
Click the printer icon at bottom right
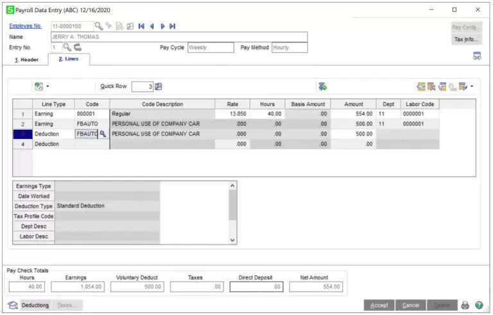(x=465, y=305)
